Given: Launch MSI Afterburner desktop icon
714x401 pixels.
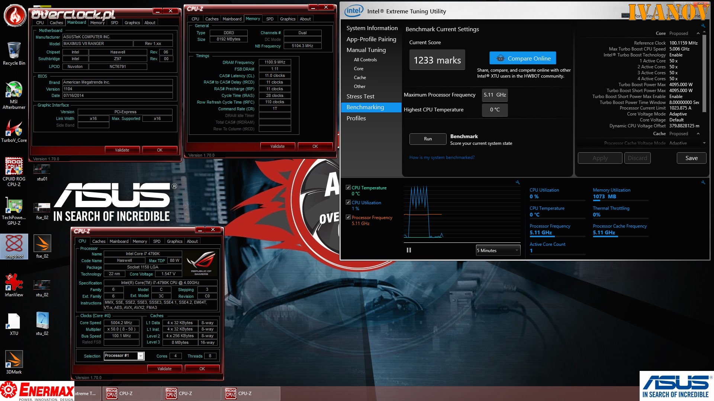Looking at the screenshot, I should pyautogui.click(x=14, y=95).
